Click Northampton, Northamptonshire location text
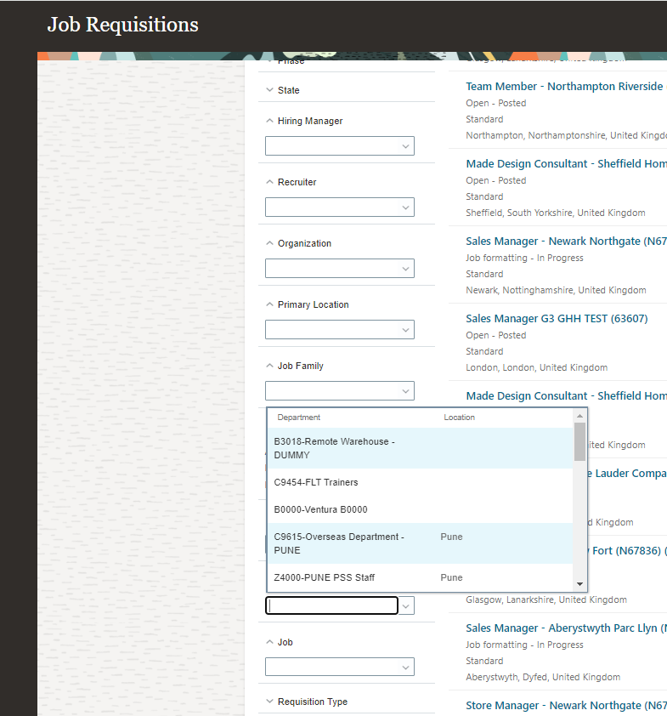The height and width of the screenshot is (716, 667). click(566, 135)
